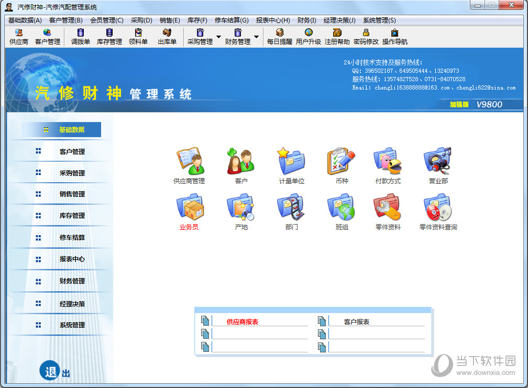Open the 采购(D) menu
528x388 pixels.
pos(141,20)
